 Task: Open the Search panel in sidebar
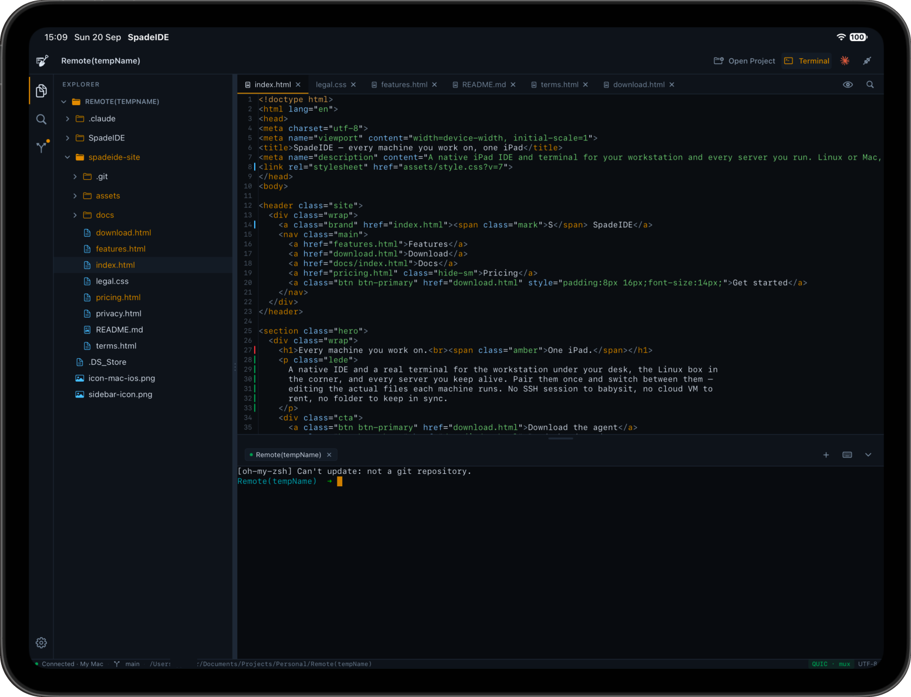point(41,119)
